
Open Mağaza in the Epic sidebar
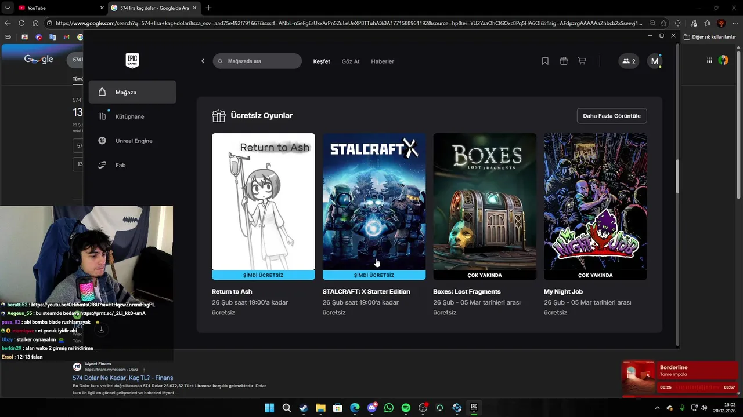pyautogui.click(x=132, y=92)
